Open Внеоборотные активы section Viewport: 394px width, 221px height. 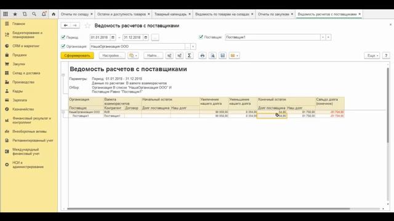(x=30, y=131)
